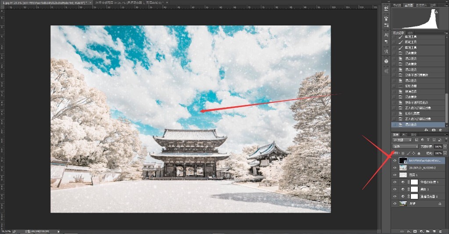The width and height of the screenshot is (449, 234).
Task: Hide the 通道混合器 1 adjustment layer
Action: [x=395, y=196]
